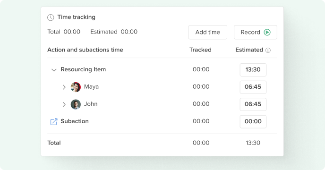Expand John's time entries

tap(64, 104)
